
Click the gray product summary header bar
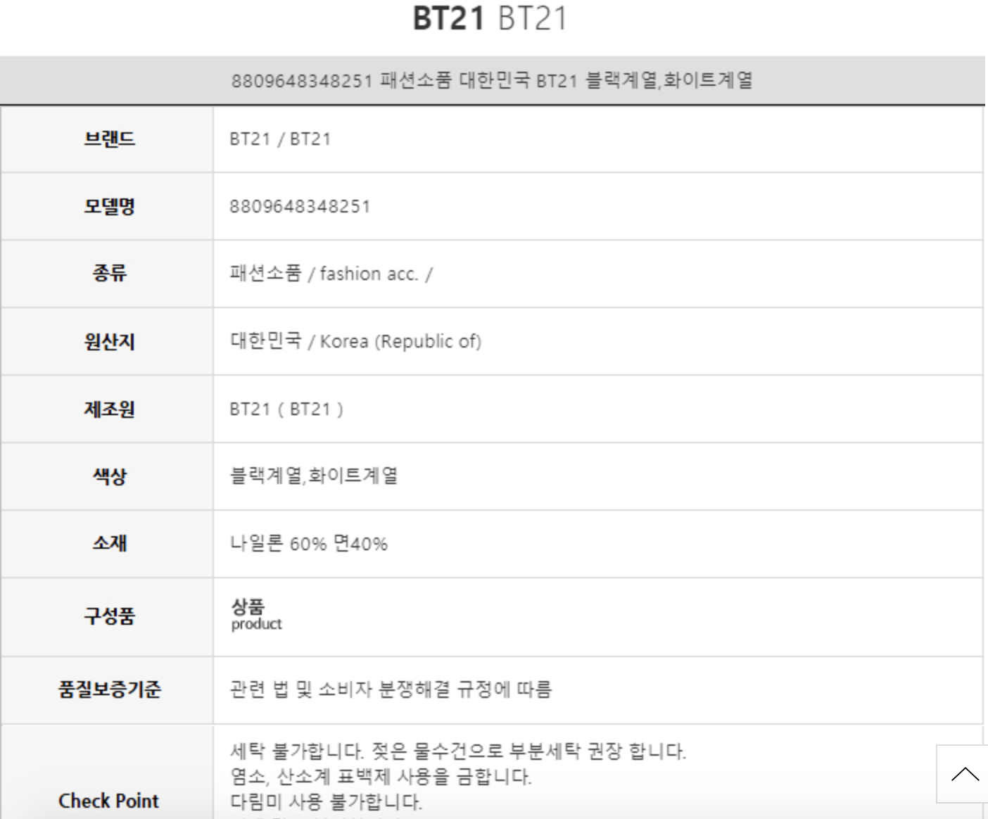click(492, 80)
